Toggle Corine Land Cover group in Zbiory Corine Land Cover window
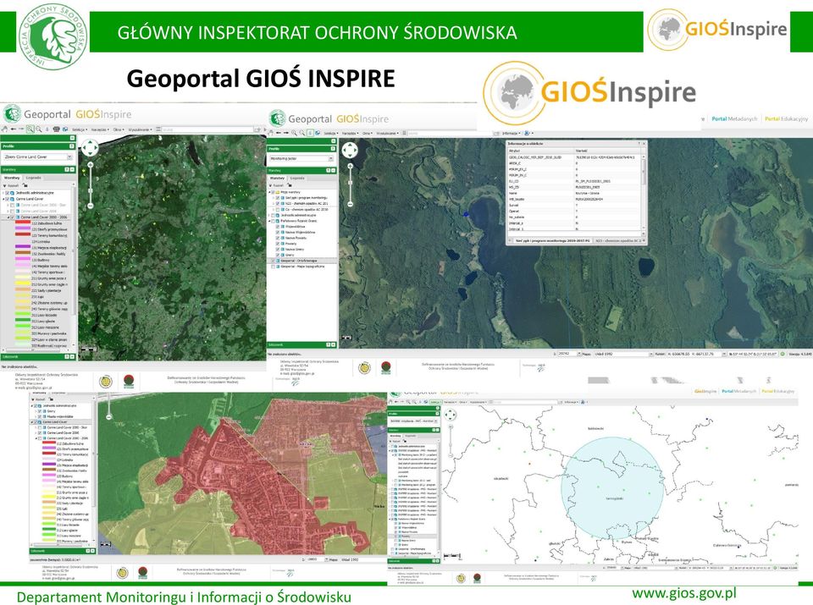Screen dimensions: 813x605 click(x=8, y=199)
